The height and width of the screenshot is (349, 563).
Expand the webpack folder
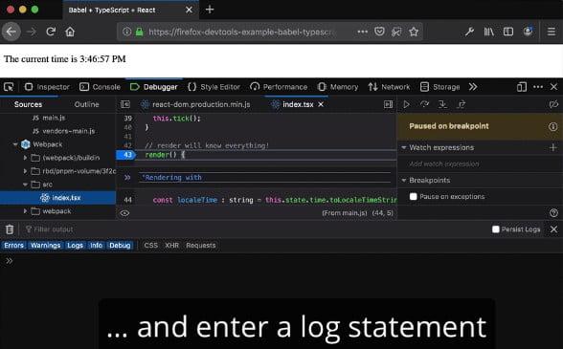pyautogui.click(x=25, y=211)
